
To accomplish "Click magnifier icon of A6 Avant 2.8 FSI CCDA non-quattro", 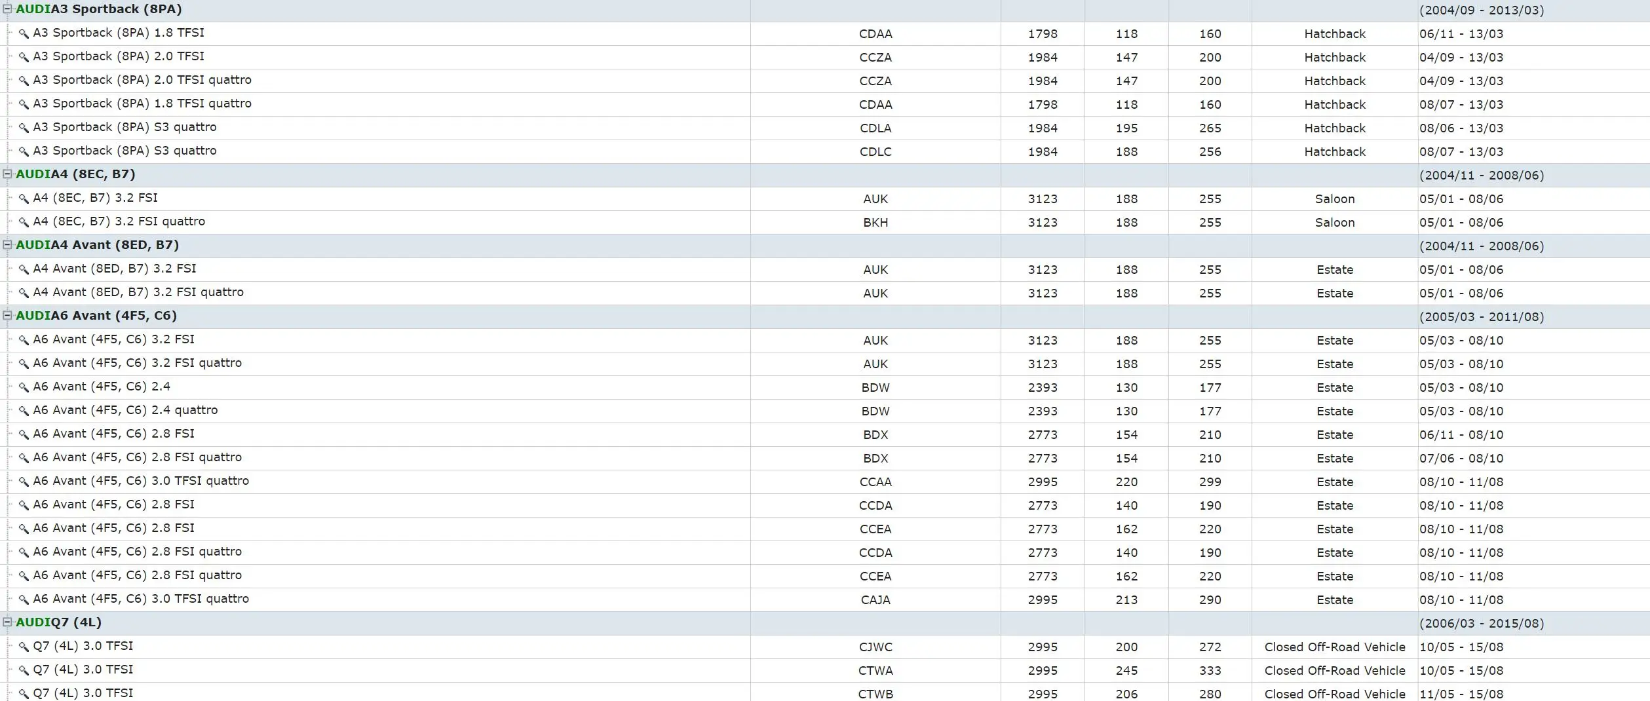I will pyautogui.click(x=24, y=505).
